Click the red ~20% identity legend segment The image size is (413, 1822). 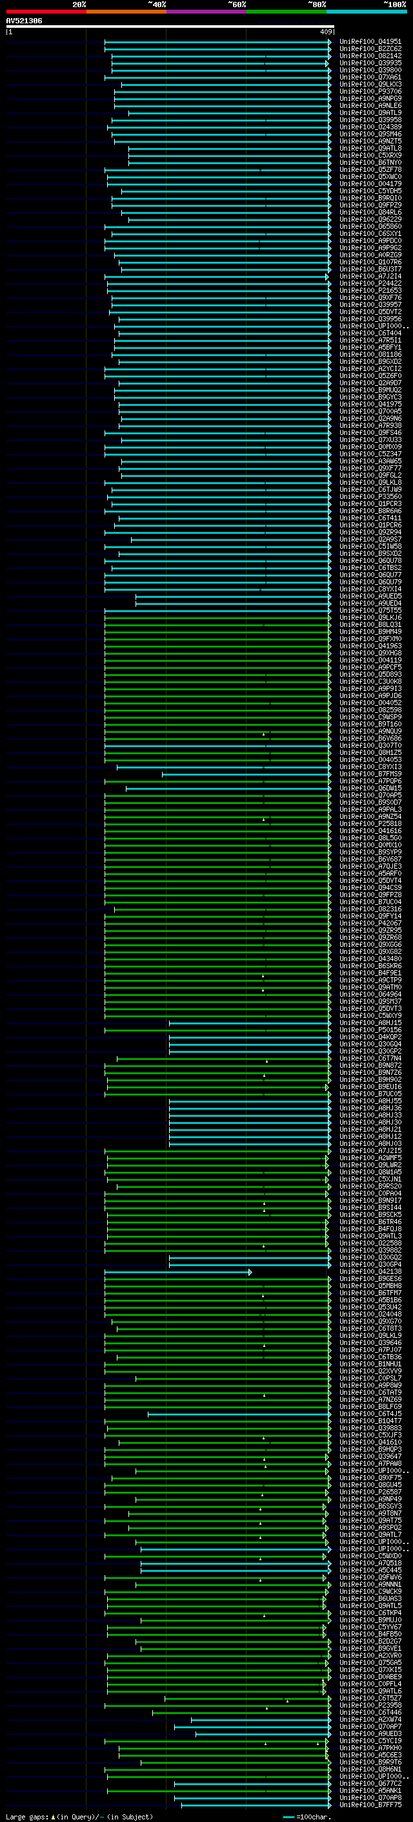46,12
